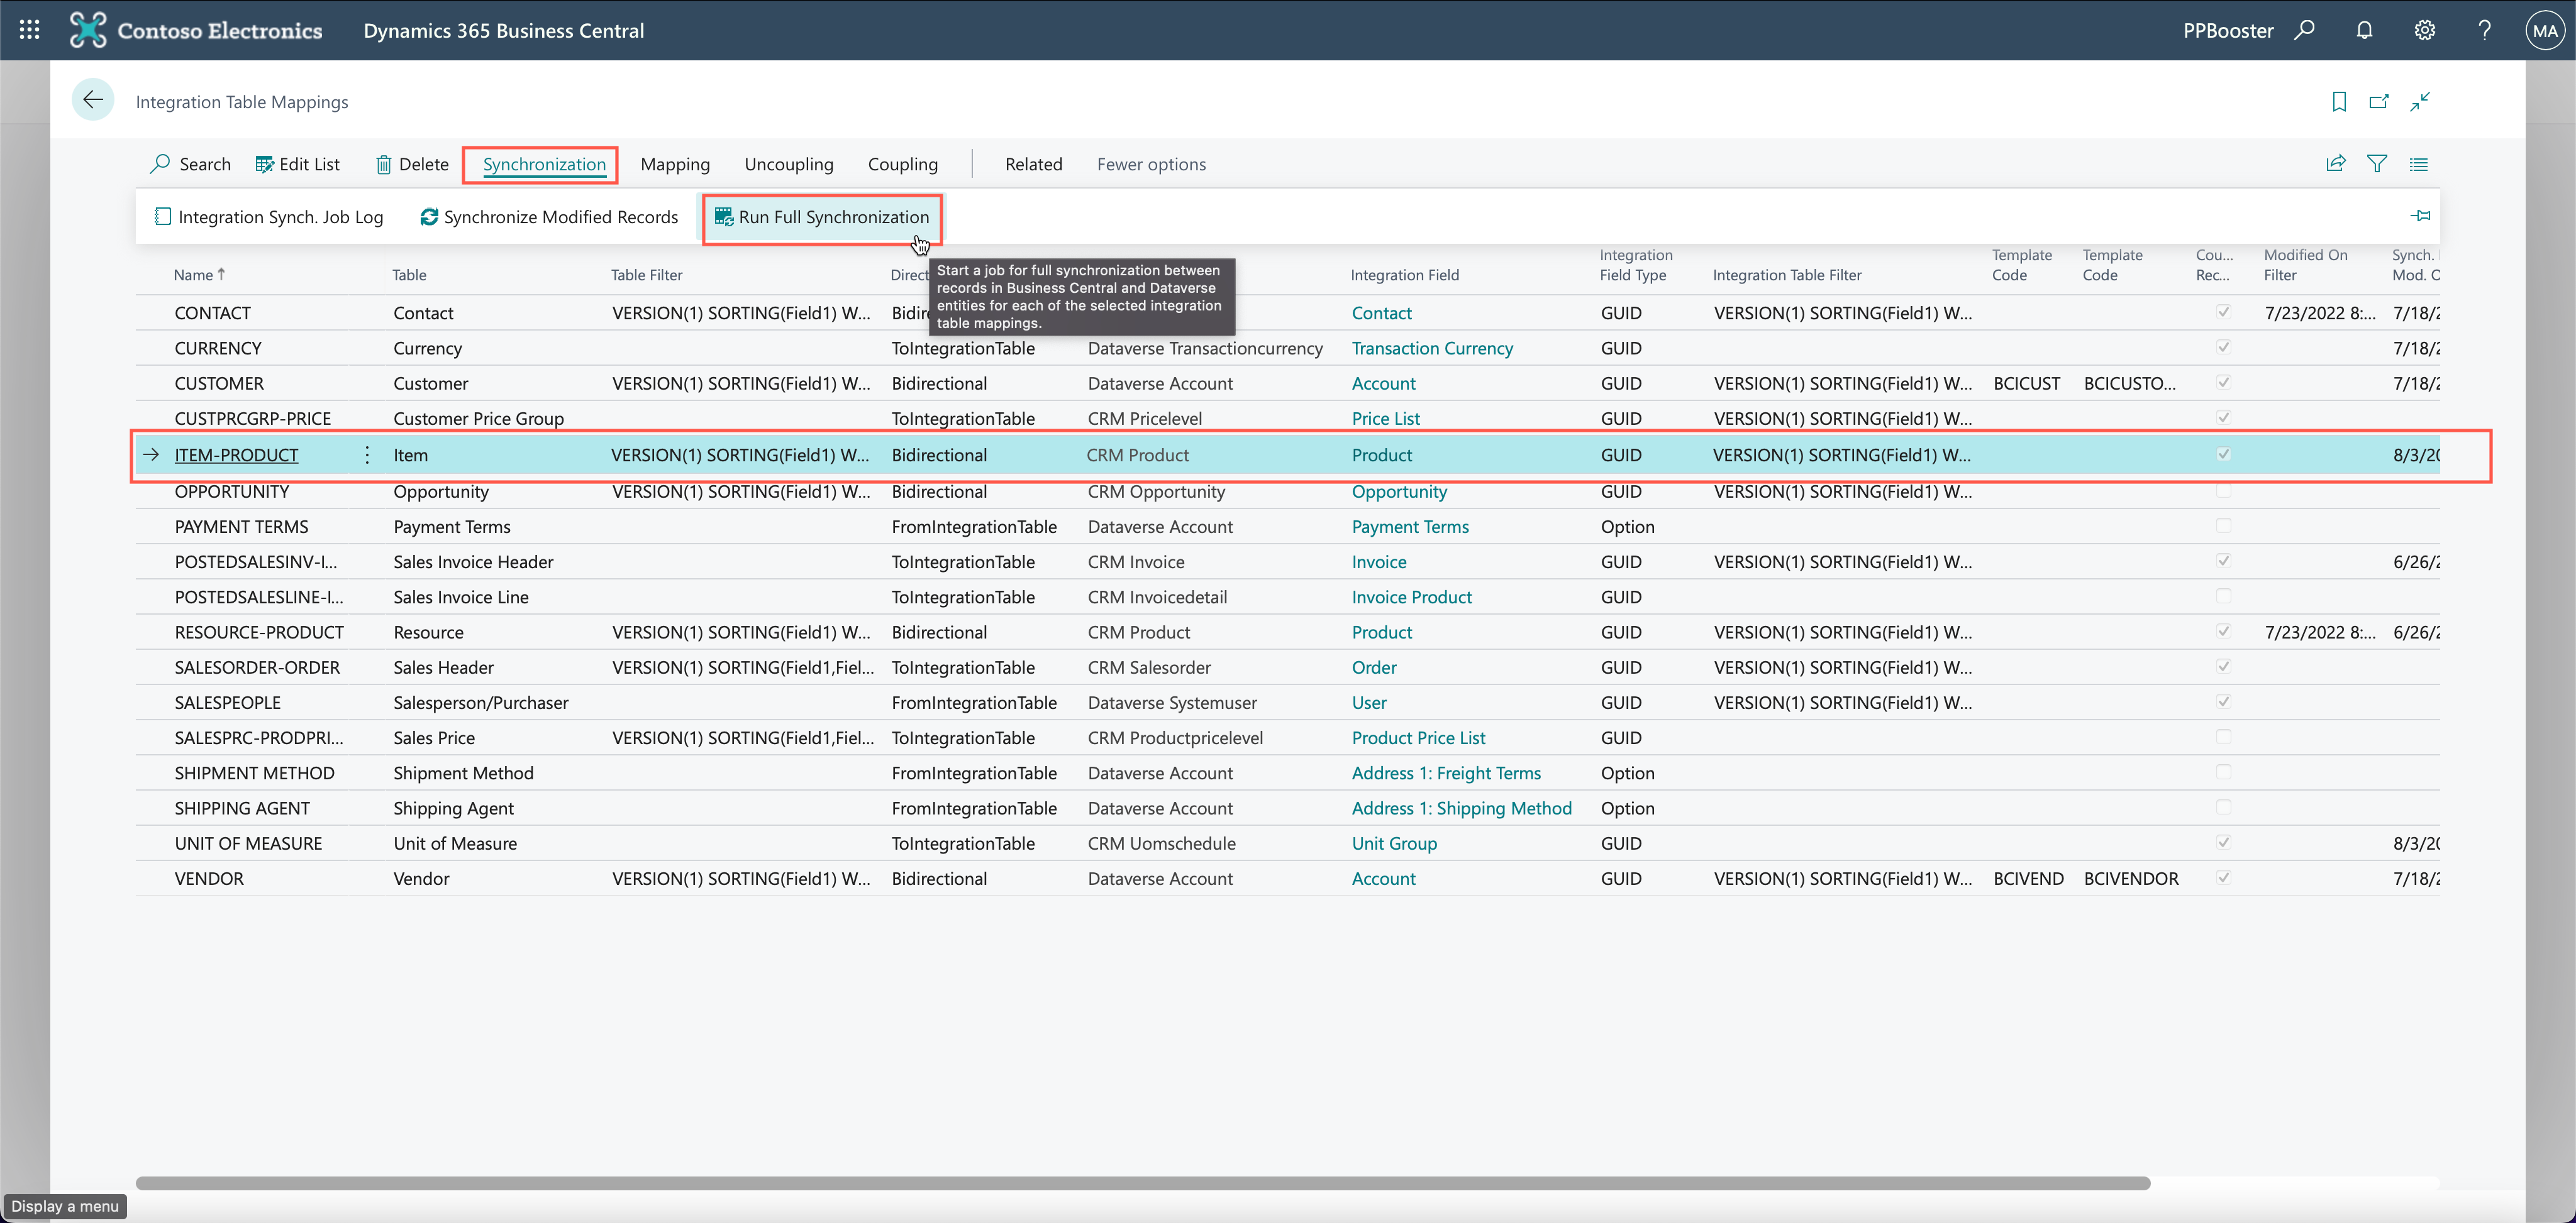
Task: Open the Related menu
Action: click(x=1033, y=164)
